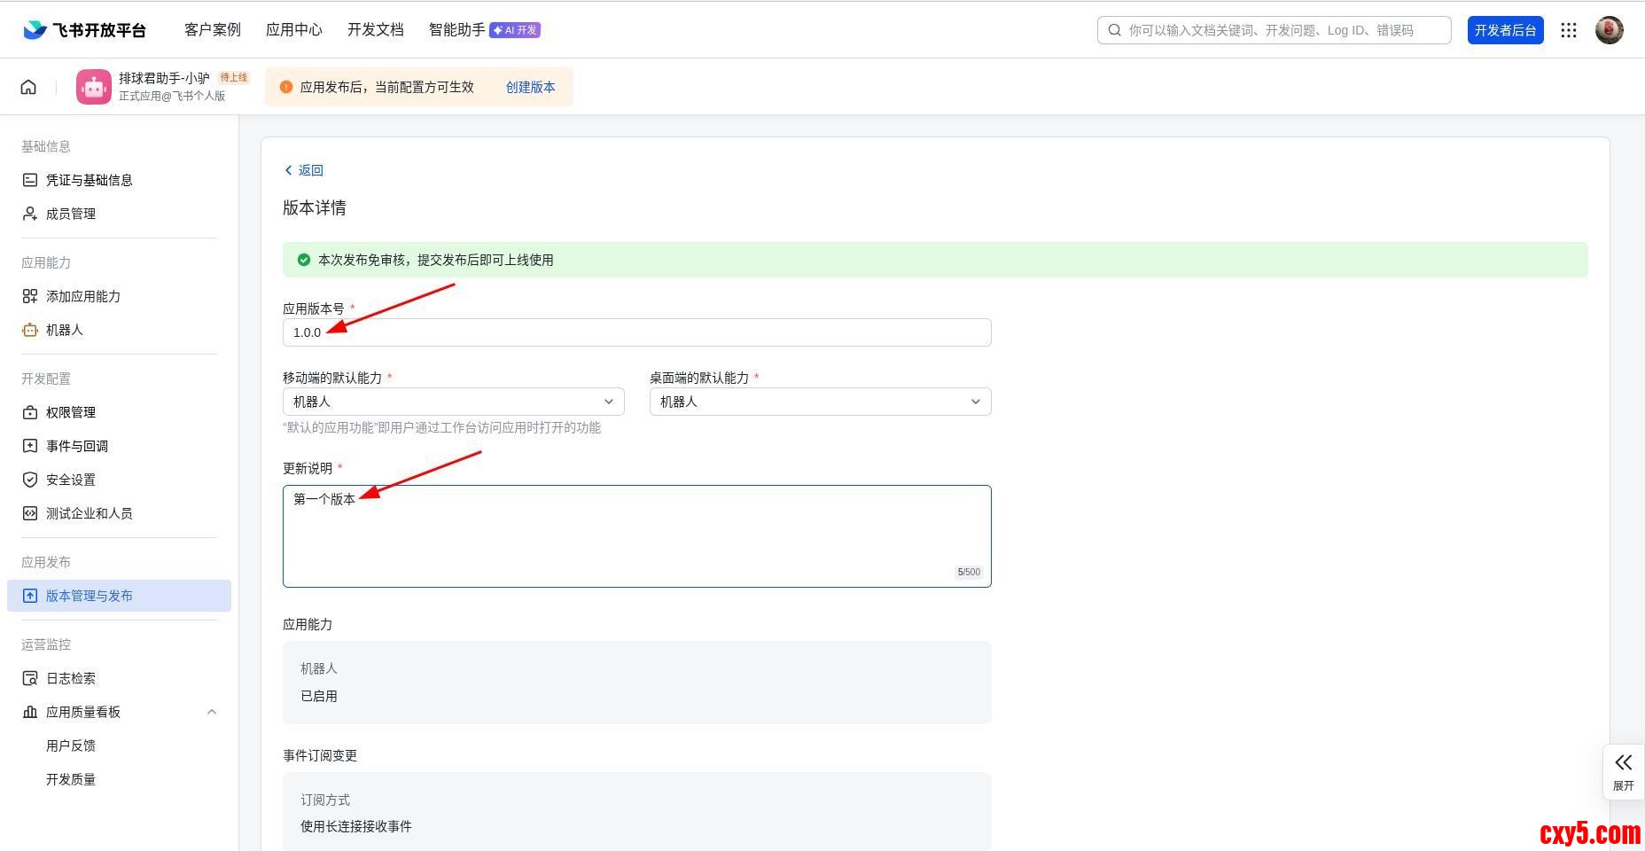Open the apps grid icon

pyautogui.click(x=1568, y=30)
